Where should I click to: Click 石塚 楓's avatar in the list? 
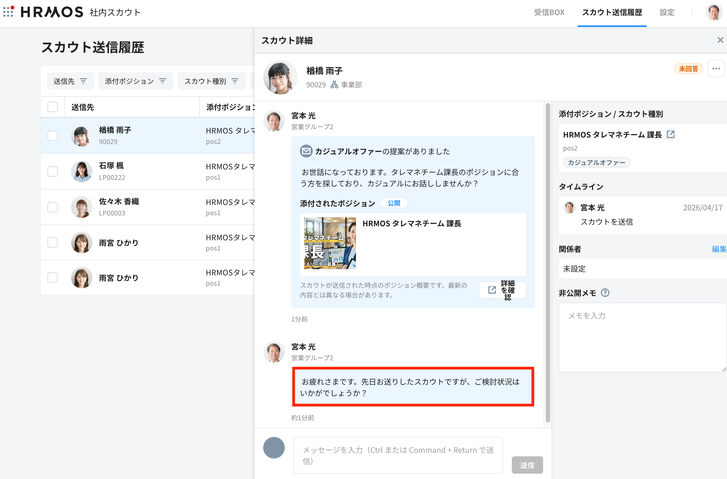point(81,171)
